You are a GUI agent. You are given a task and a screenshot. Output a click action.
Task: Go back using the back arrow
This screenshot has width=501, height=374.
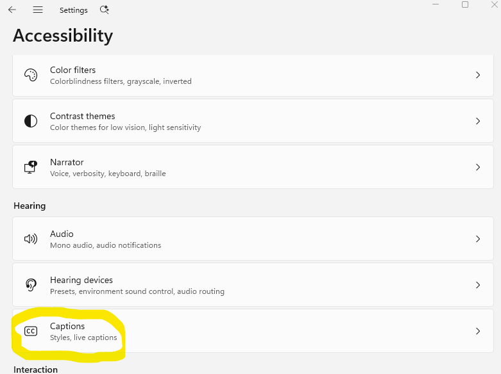point(12,10)
